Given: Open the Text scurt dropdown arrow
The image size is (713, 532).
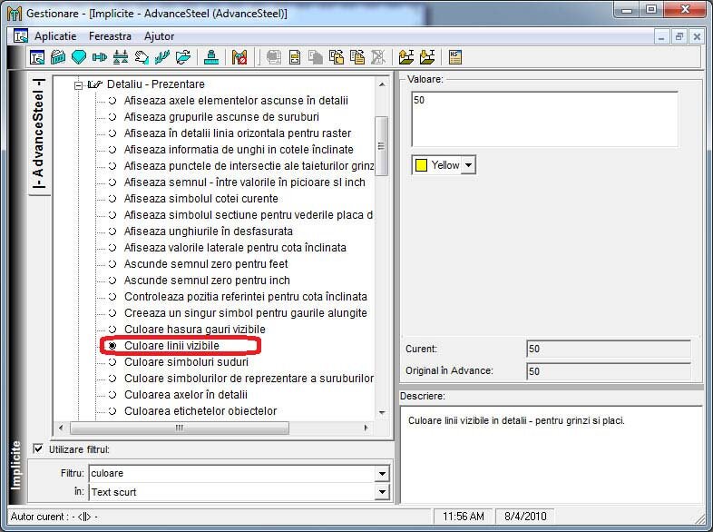Looking at the screenshot, I should pos(383,492).
